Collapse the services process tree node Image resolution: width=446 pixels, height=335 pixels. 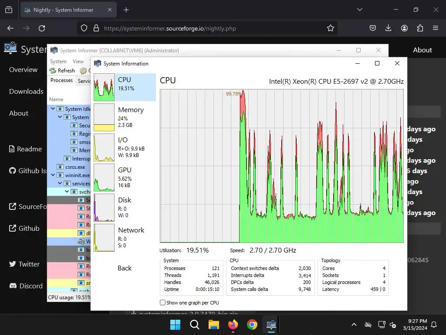[x=60, y=183]
